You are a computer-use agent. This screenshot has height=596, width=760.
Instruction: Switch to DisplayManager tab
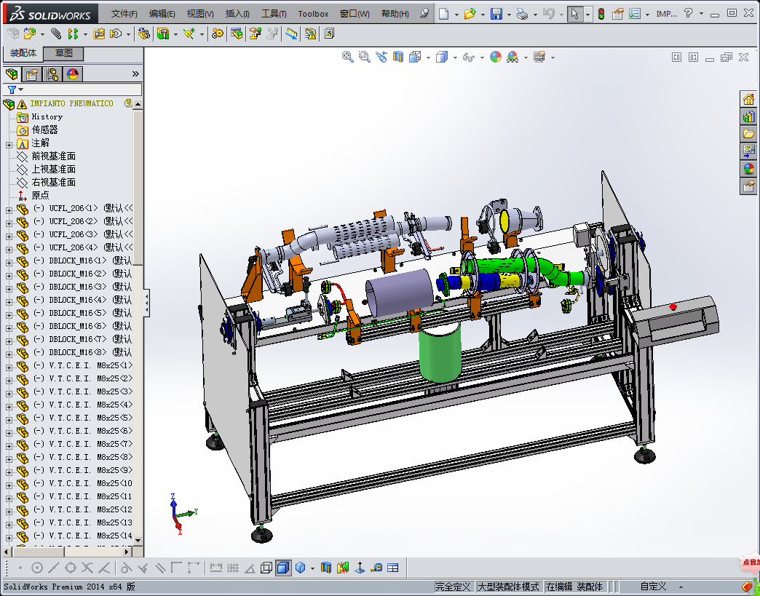point(73,74)
